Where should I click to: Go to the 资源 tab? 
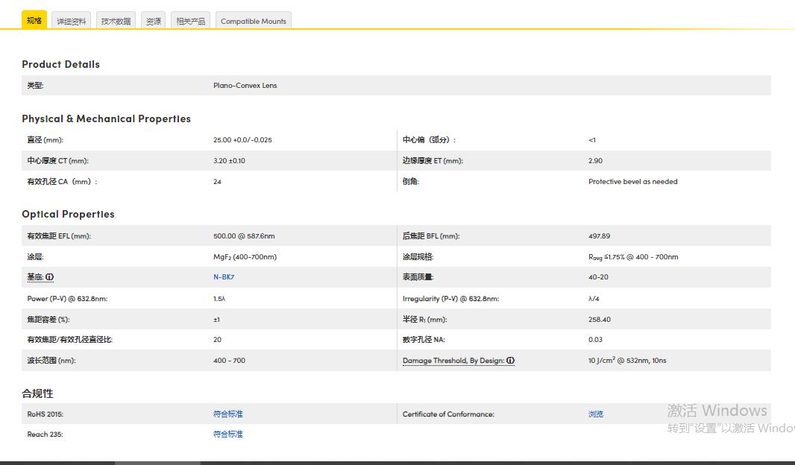[154, 21]
